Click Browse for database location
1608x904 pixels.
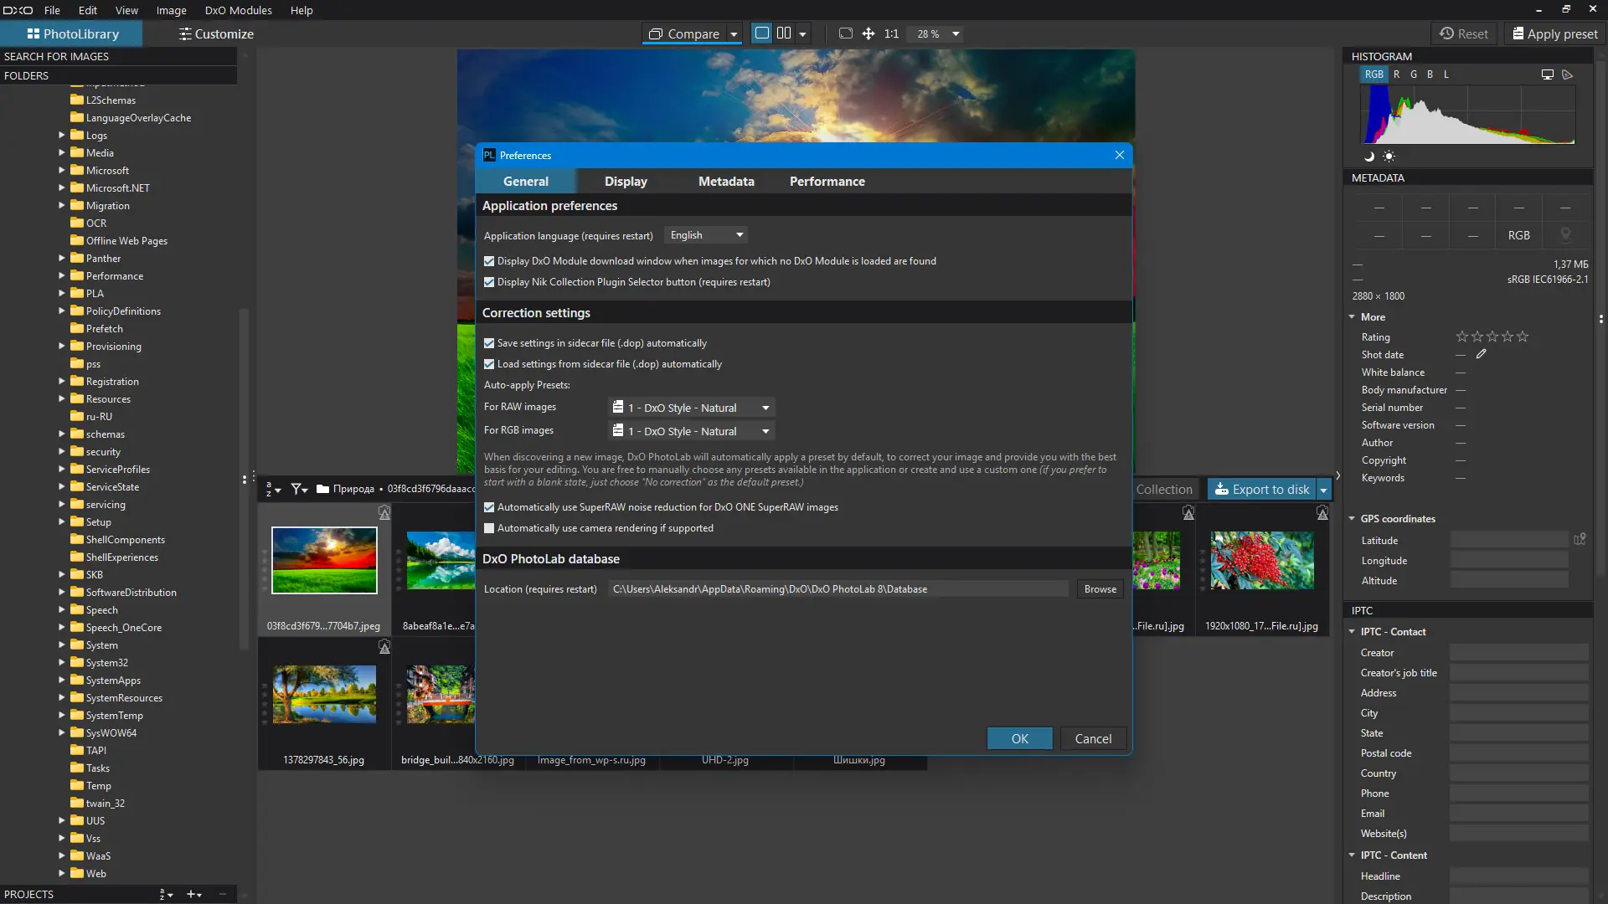1100,589
